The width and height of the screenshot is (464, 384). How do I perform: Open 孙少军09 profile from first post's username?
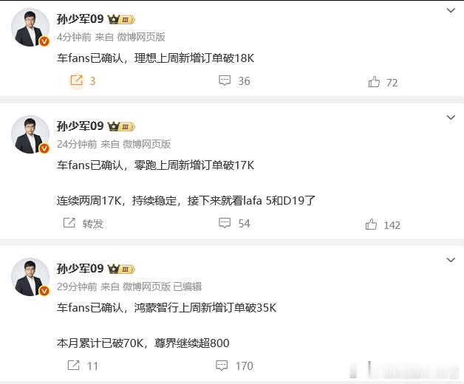pyautogui.click(x=80, y=19)
